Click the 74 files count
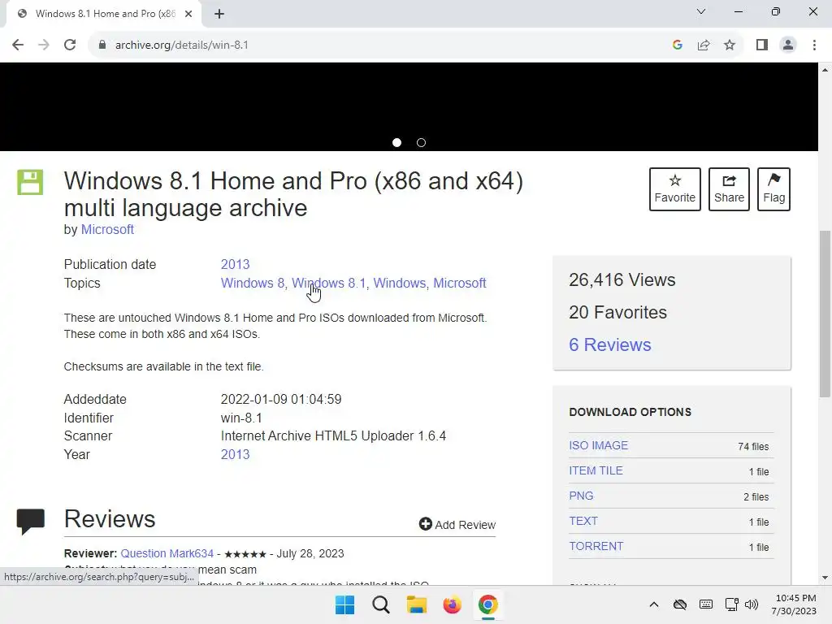This screenshot has width=832, height=624. tap(753, 447)
